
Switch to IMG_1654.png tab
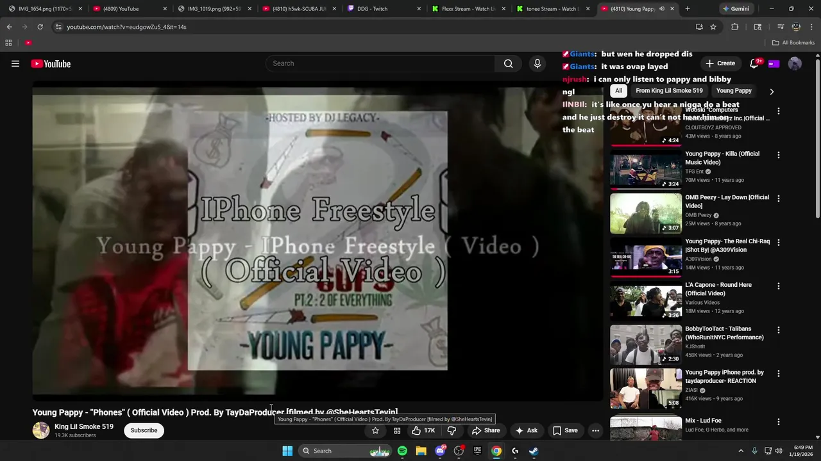pyautogui.click(x=44, y=9)
